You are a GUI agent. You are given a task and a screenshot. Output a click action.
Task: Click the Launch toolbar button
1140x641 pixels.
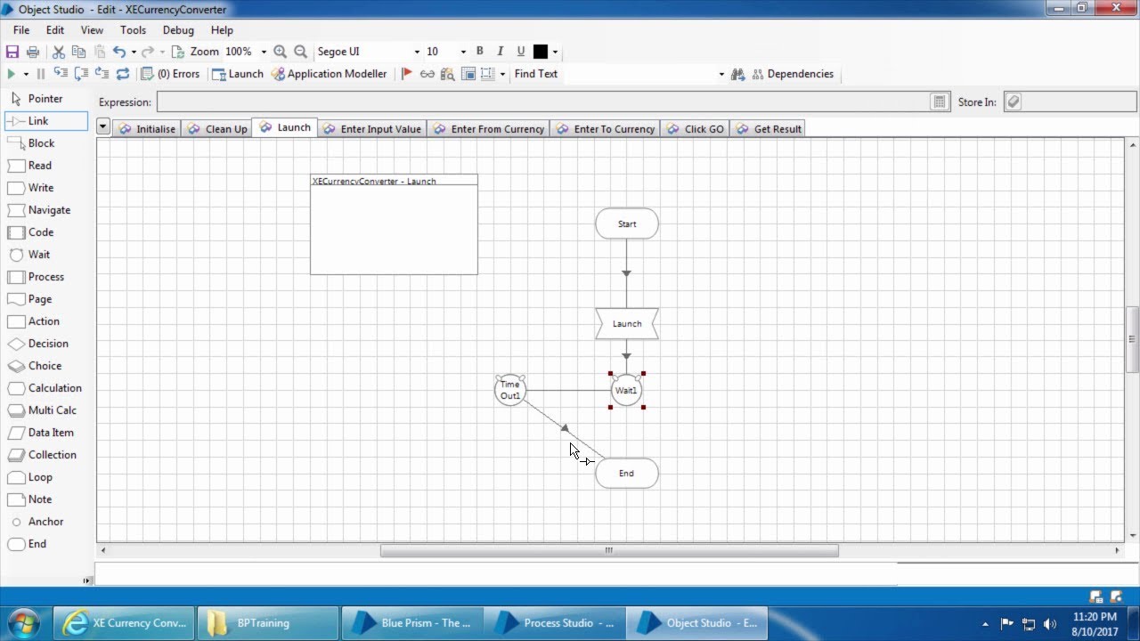237,74
